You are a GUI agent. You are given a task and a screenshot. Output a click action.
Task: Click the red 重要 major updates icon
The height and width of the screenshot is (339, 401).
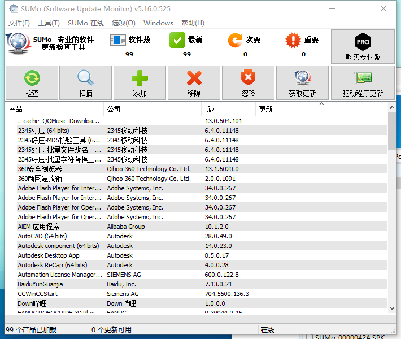coord(293,40)
